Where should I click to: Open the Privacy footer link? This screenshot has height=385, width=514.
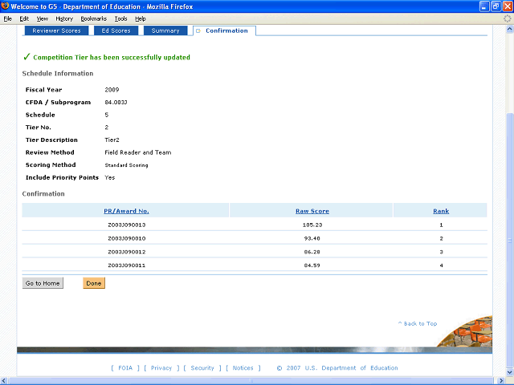[x=161, y=368]
